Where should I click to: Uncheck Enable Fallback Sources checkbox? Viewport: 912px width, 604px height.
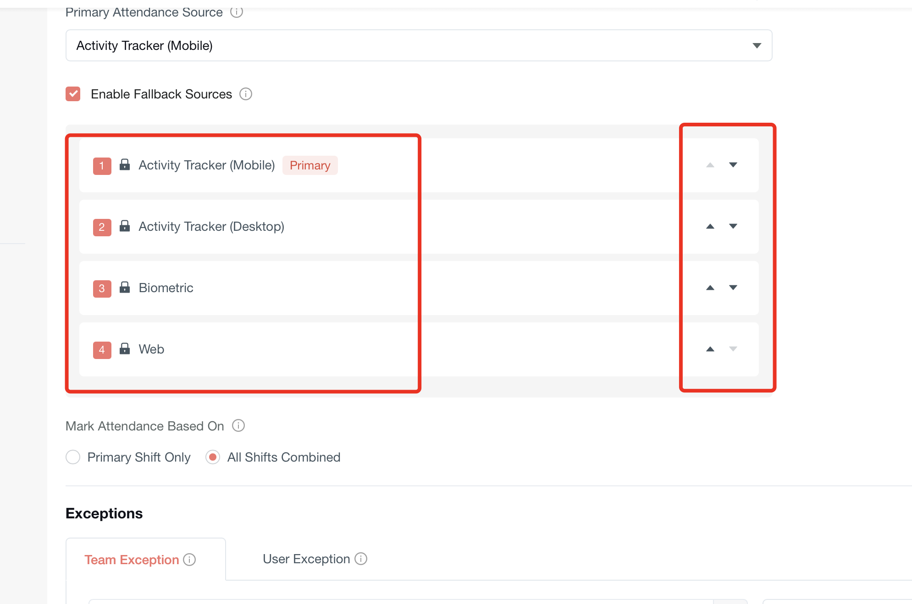click(73, 94)
